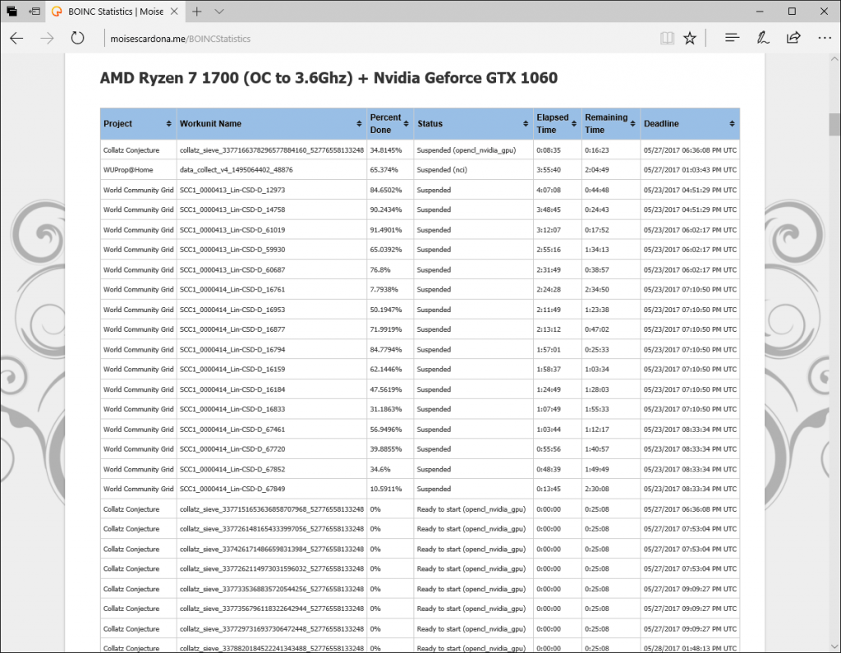
Task: Share this page using share icon
Action: pos(793,38)
